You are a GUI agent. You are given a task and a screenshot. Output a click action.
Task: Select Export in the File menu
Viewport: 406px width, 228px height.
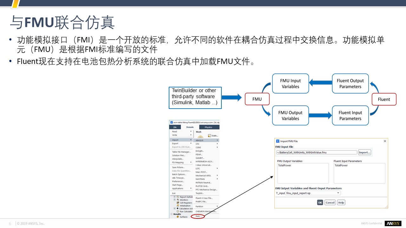click(x=181, y=143)
